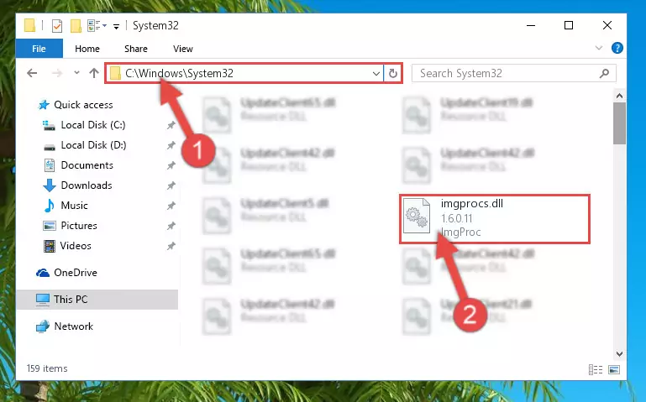Screen dimensions: 646x402
Task: Open the View ribbon tab
Action: click(183, 49)
